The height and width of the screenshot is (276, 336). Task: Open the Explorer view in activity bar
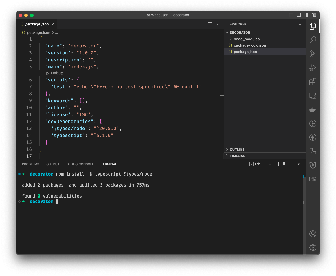pos(313,26)
